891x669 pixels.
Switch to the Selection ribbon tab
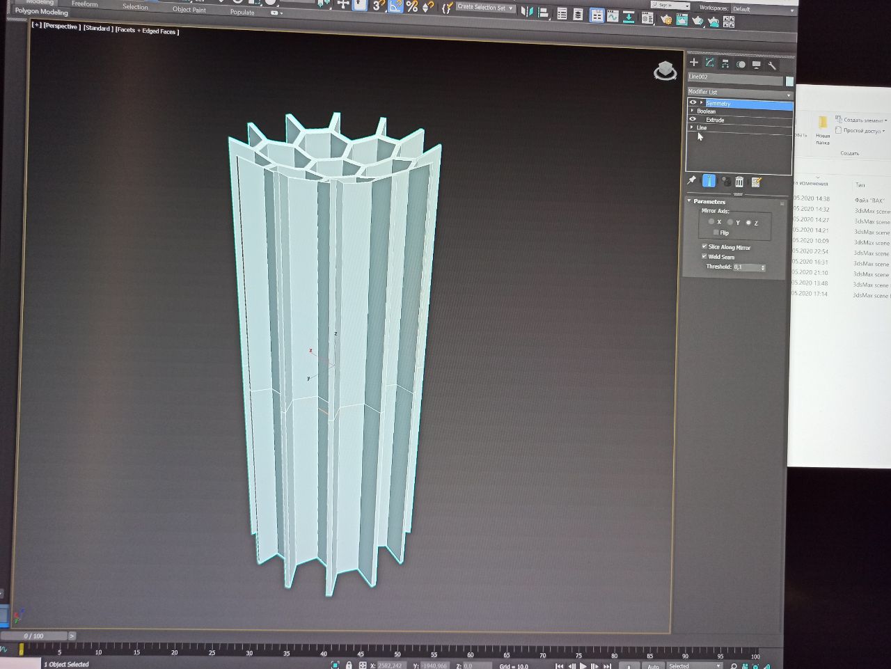coord(135,6)
